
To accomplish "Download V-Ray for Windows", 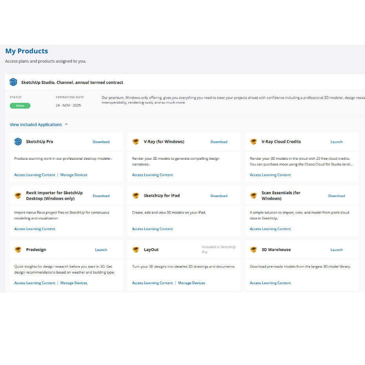I will point(219,142).
